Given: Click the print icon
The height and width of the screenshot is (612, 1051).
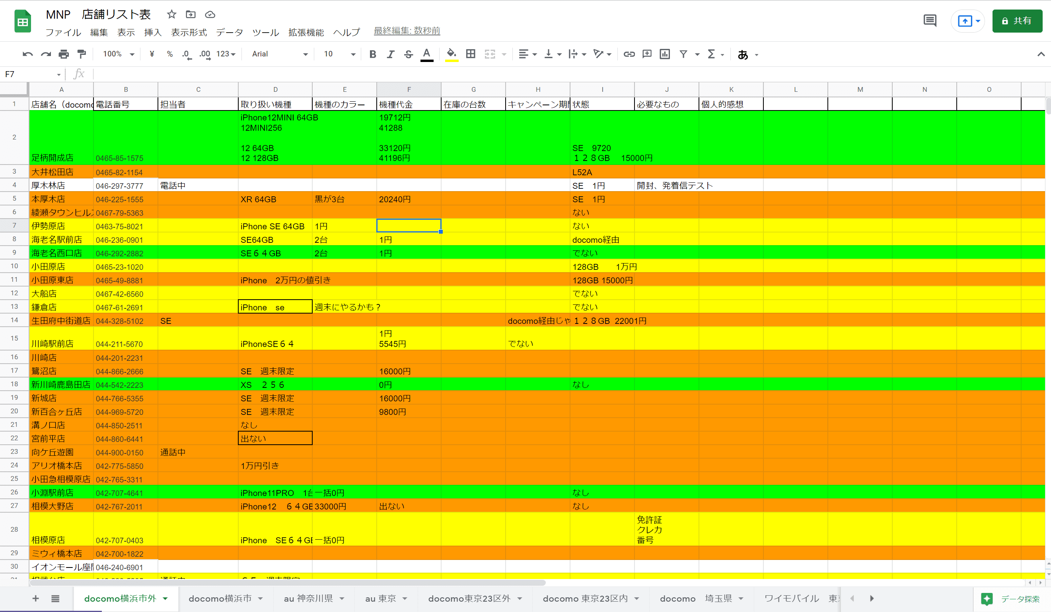Looking at the screenshot, I should point(63,54).
